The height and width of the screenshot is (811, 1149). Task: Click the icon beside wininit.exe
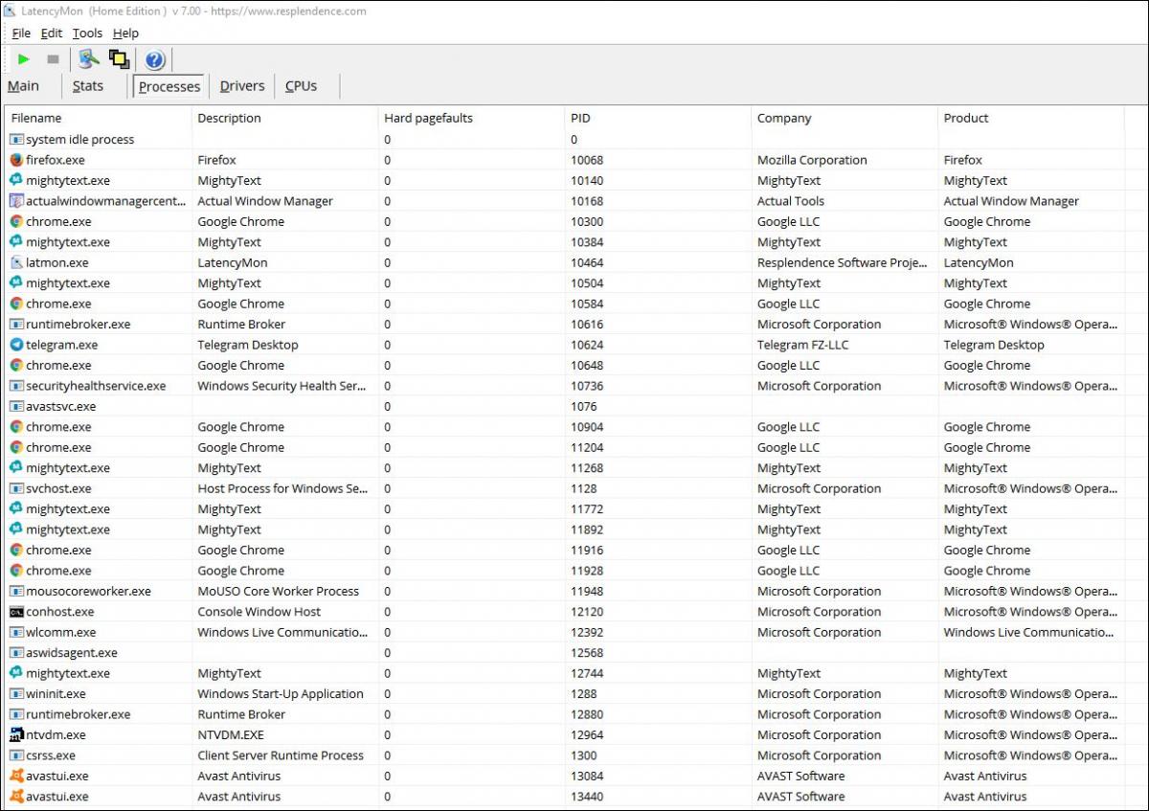click(16, 694)
